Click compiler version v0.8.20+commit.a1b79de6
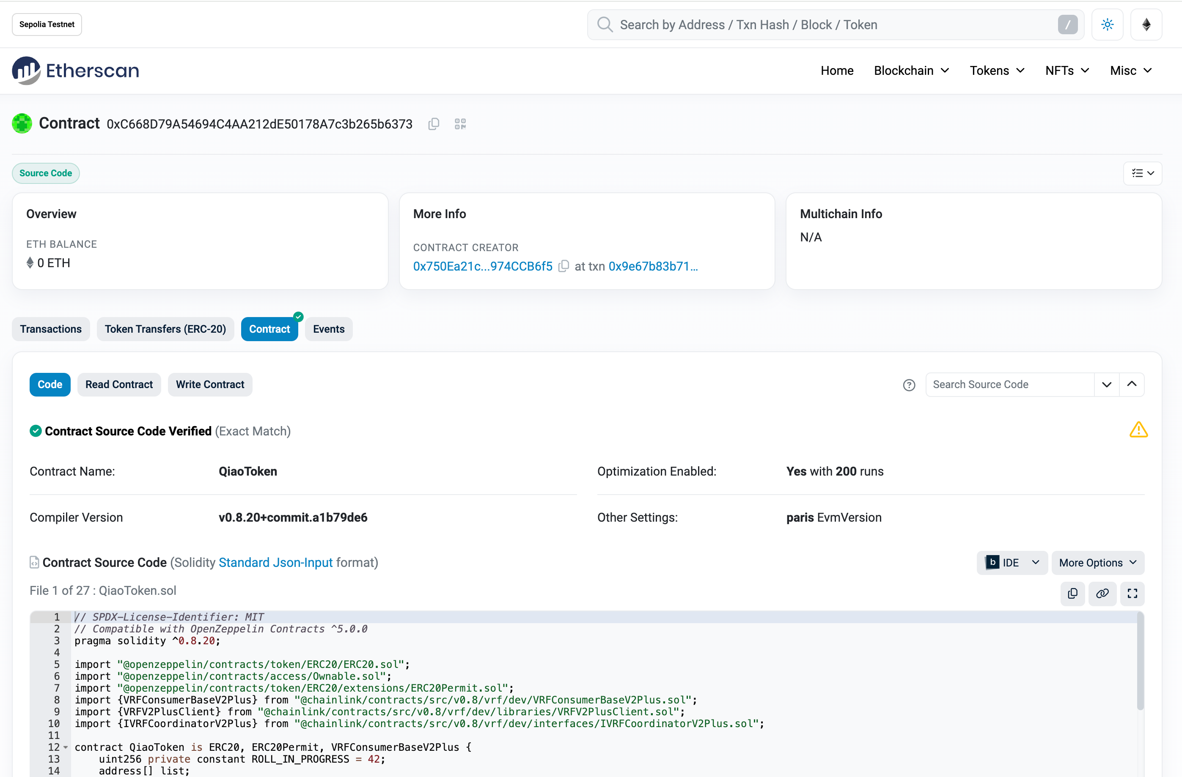Viewport: 1182px width, 777px height. click(x=293, y=517)
